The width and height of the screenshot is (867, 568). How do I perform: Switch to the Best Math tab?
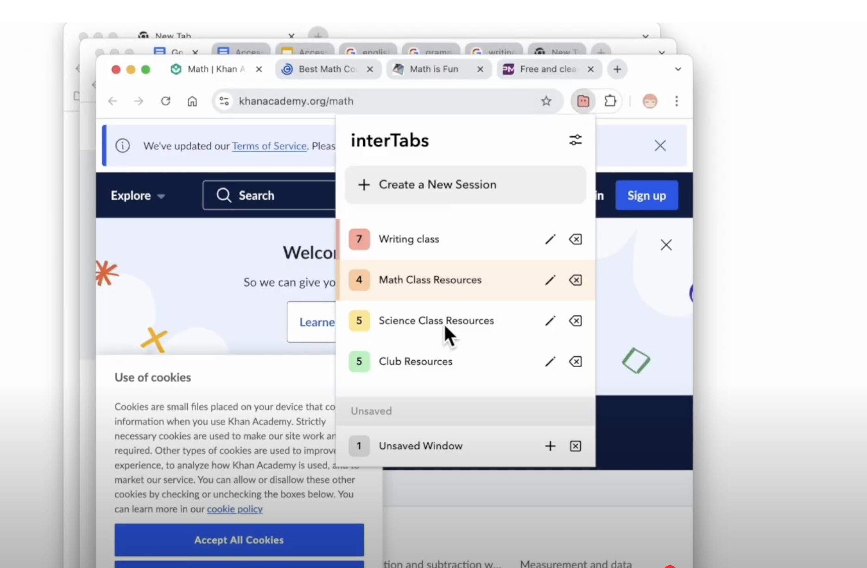click(x=327, y=69)
